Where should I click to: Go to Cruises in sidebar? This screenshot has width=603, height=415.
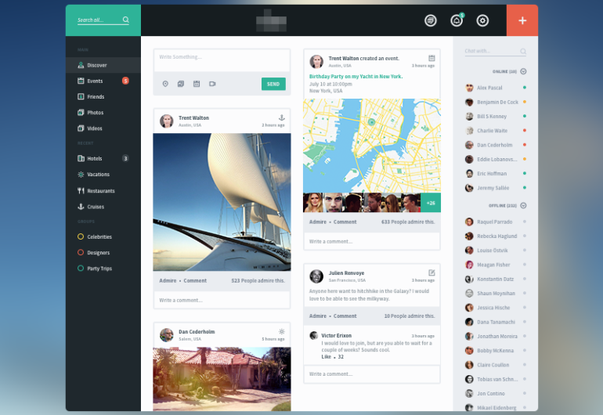(95, 207)
